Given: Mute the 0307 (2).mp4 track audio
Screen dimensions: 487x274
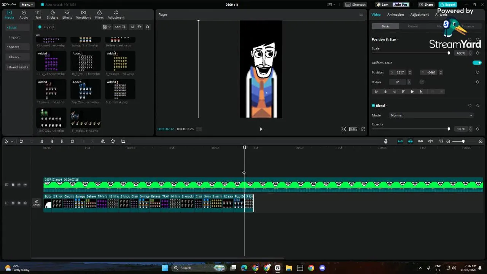Looking at the screenshot, I should 25,185.
